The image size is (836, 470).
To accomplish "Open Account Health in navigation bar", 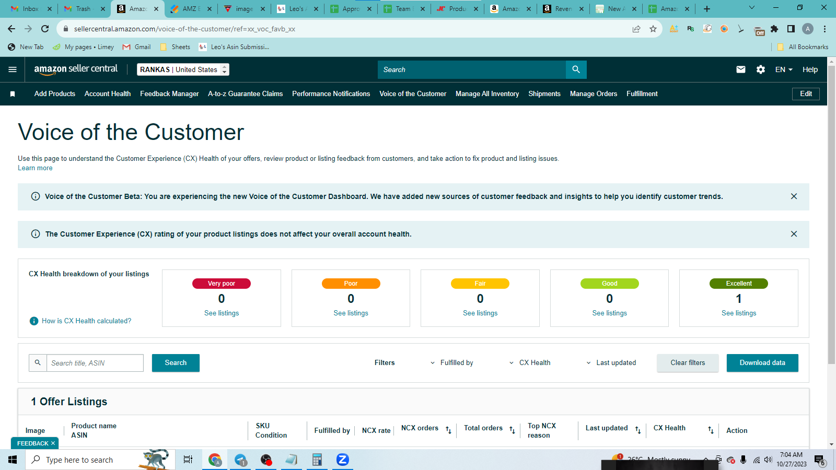I will pos(108,94).
